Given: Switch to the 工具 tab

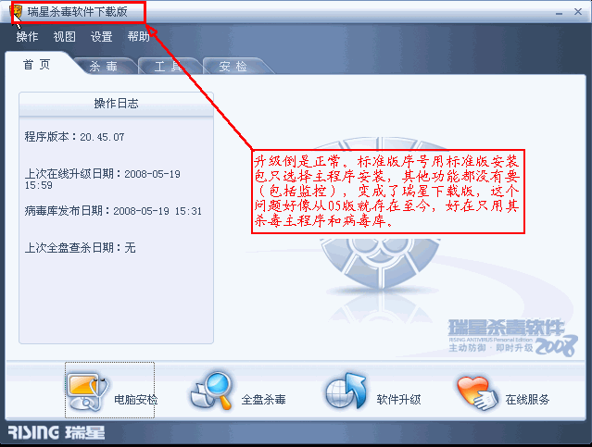Looking at the screenshot, I should click(169, 67).
